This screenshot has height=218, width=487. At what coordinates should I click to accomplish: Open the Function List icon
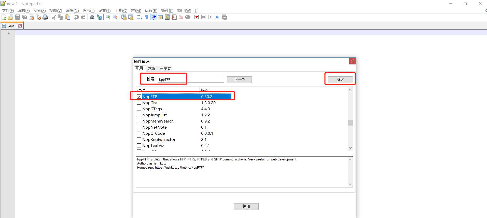pos(174,17)
